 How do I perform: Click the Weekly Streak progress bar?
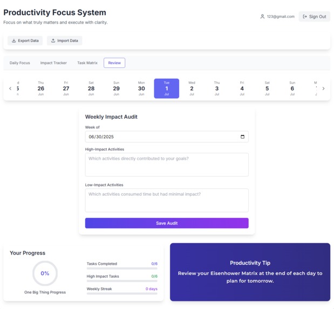coord(122,293)
